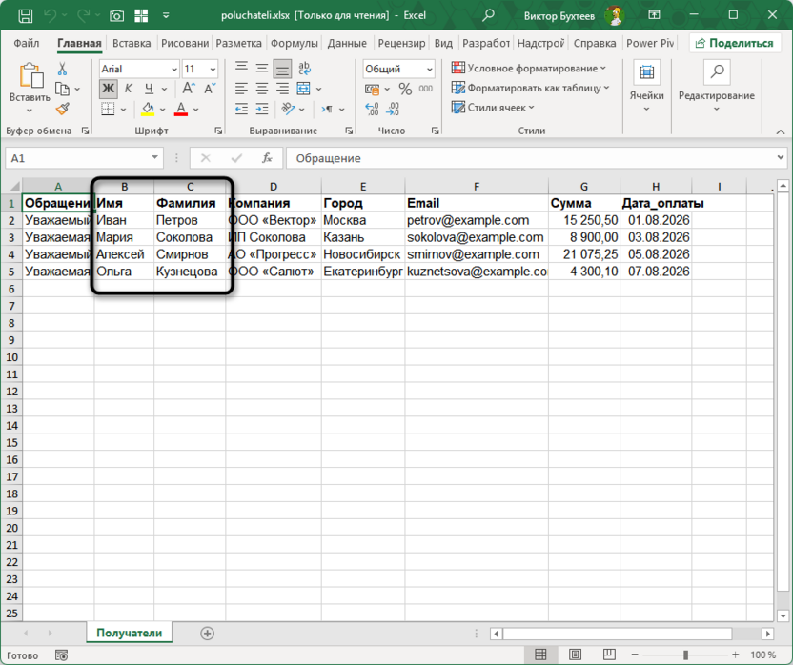Viewport: 793px width, 665px height.
Task: Open the Файл menu
Action: point(27,43)
